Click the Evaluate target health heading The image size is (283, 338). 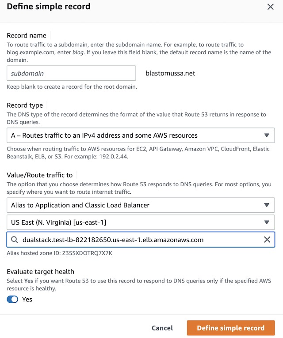tap(40, 272)
